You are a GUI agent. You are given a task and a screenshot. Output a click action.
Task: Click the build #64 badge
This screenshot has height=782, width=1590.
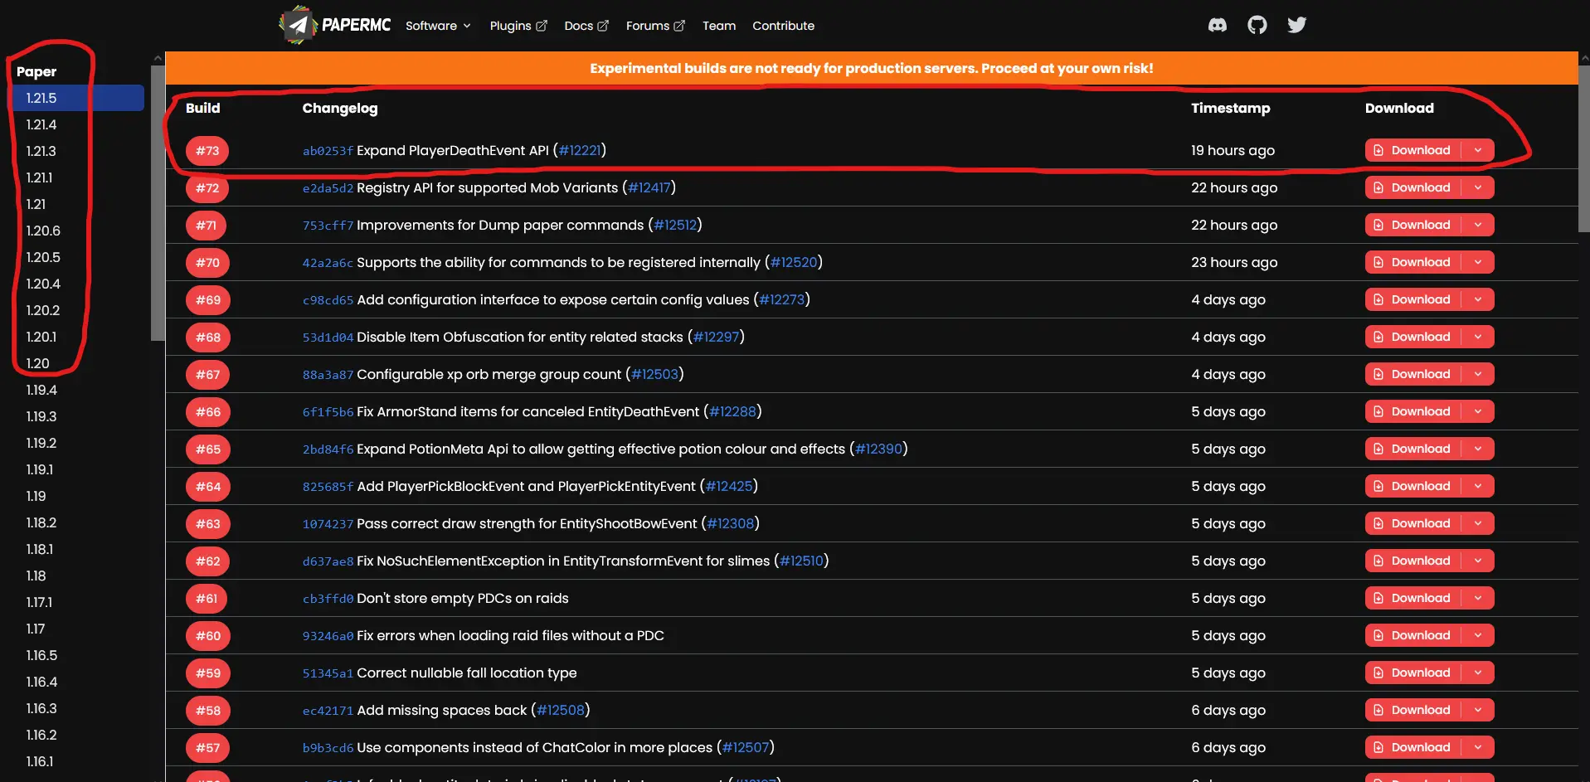(207, 487)
